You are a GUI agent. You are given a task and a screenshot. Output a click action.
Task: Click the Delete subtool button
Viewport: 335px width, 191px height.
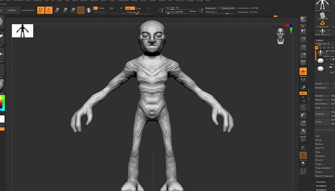point(322,122)
